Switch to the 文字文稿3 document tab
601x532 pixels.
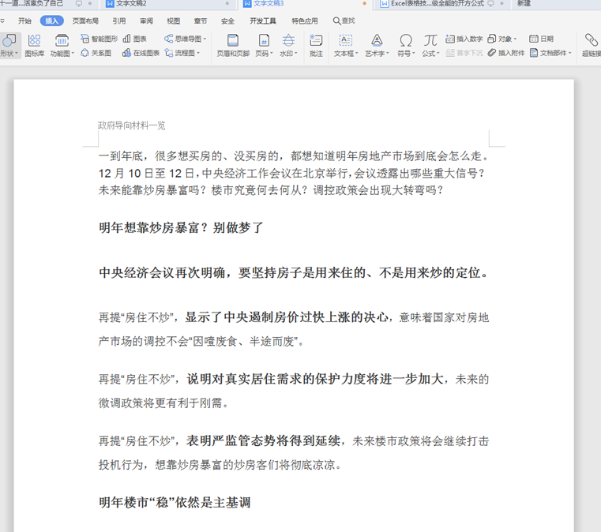tap(269, 3)
